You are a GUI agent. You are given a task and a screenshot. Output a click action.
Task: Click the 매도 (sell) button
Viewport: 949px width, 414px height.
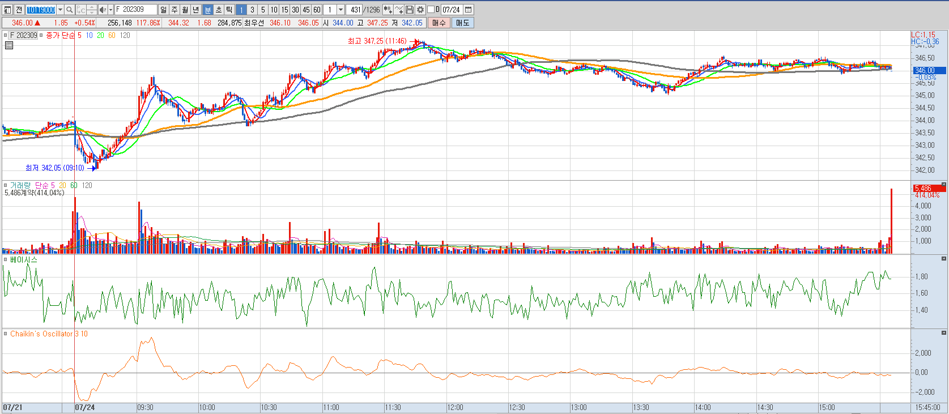(x=463, y=23)
